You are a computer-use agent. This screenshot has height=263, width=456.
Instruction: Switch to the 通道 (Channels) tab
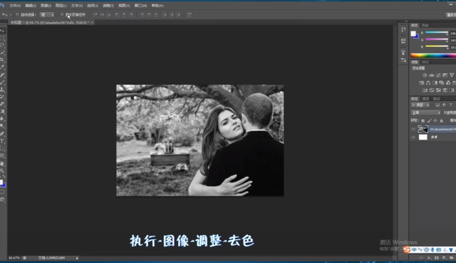click(425, 99)
